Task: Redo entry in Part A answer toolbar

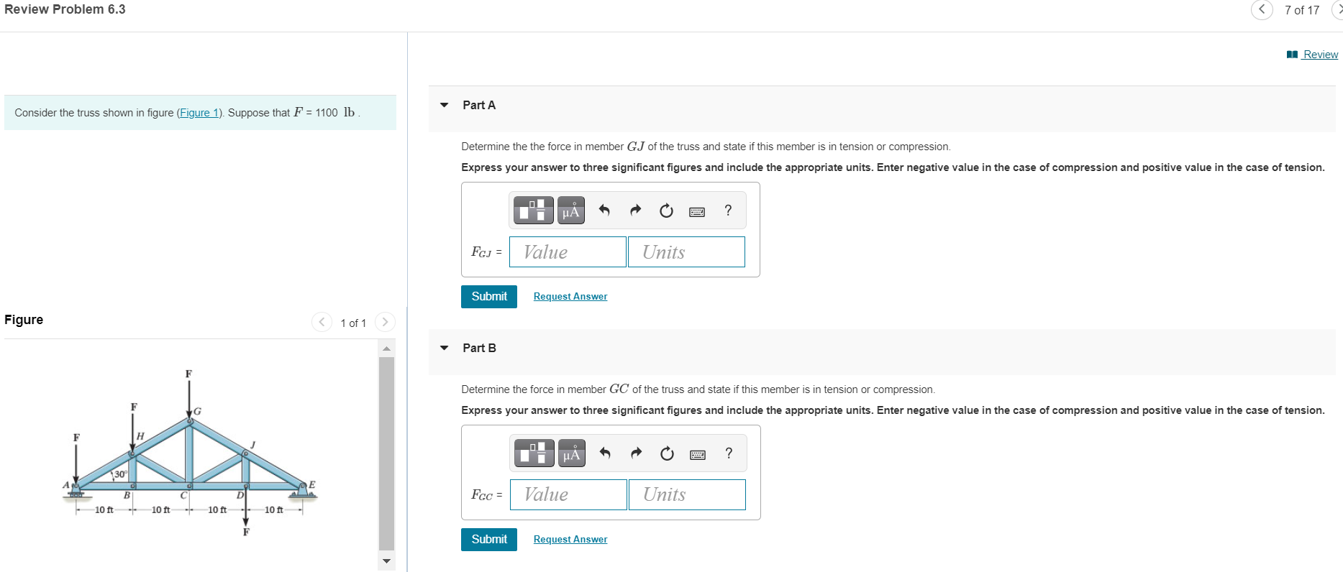Action: (635, 211)
